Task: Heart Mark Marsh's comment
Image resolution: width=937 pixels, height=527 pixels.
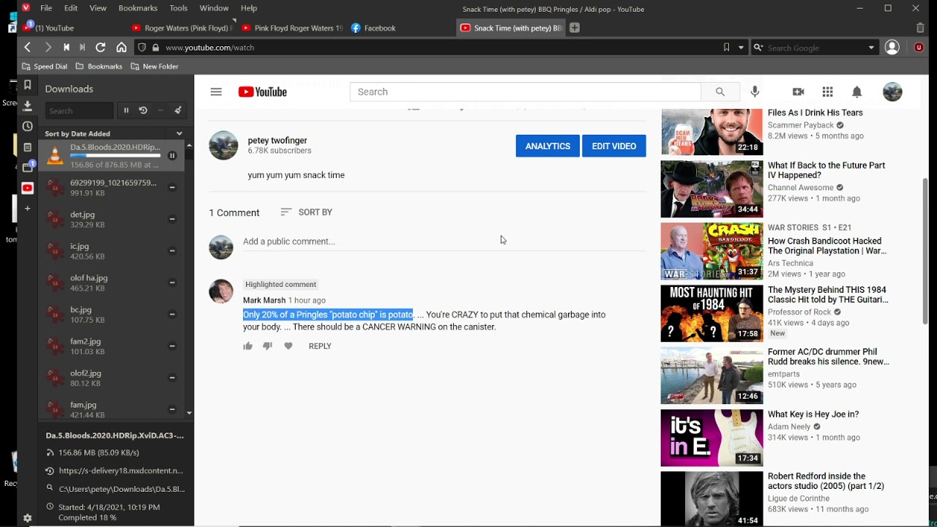Action: pyautogui.click(x=288, y=346)
